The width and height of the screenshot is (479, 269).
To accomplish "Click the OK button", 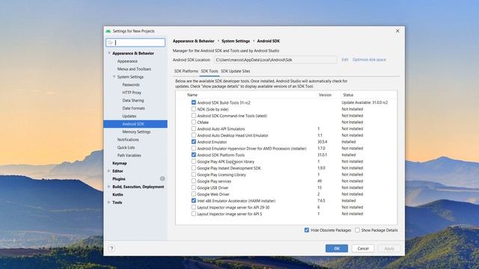I will pyautogui.click(x=337, y=249).
